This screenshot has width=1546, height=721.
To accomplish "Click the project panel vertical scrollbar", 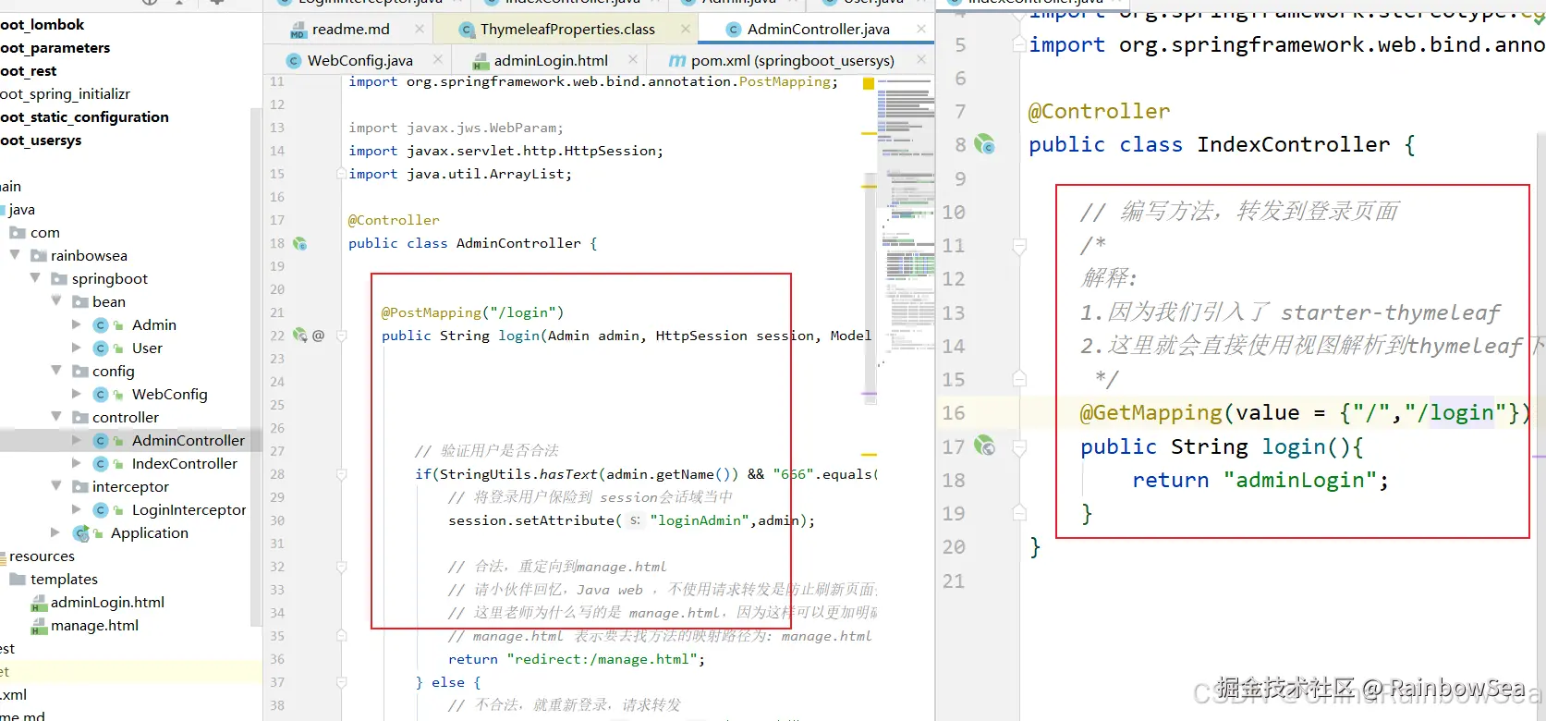I will [256, 365].
